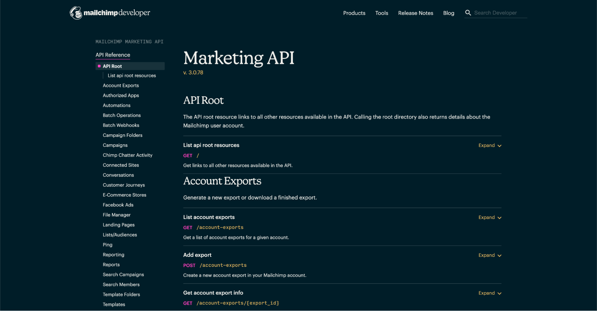
Task: Navigate to the Blog section
Action: pyautogui.click(x=449, y=13)
